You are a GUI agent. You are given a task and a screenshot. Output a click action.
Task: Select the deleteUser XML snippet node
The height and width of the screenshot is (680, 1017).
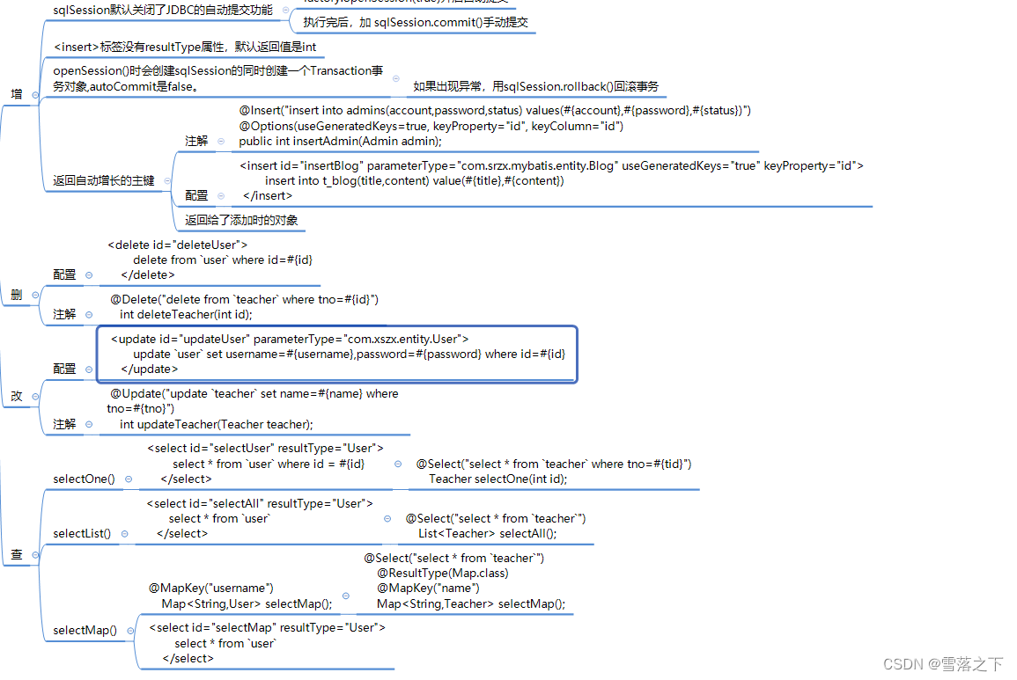pyautogui.click(x=210, y=260)
